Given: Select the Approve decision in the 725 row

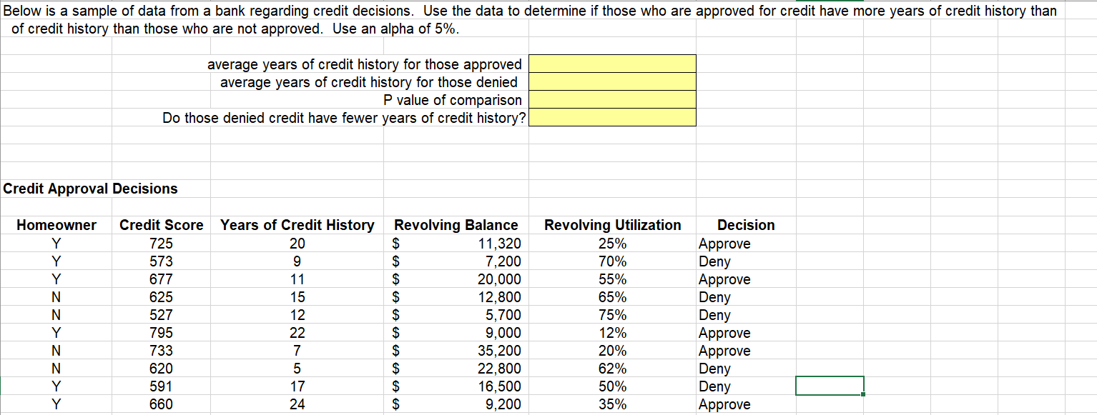Looking at the screenshot, I should point(746,244).
